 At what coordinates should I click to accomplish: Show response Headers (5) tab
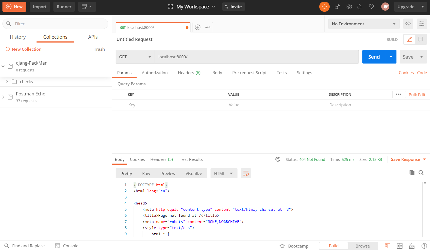click(x=162, y=159)
